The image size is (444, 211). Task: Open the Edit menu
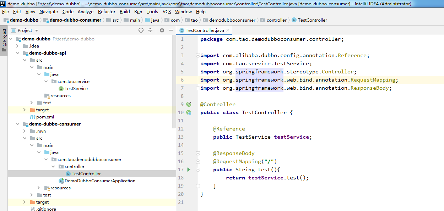[17, 12]
